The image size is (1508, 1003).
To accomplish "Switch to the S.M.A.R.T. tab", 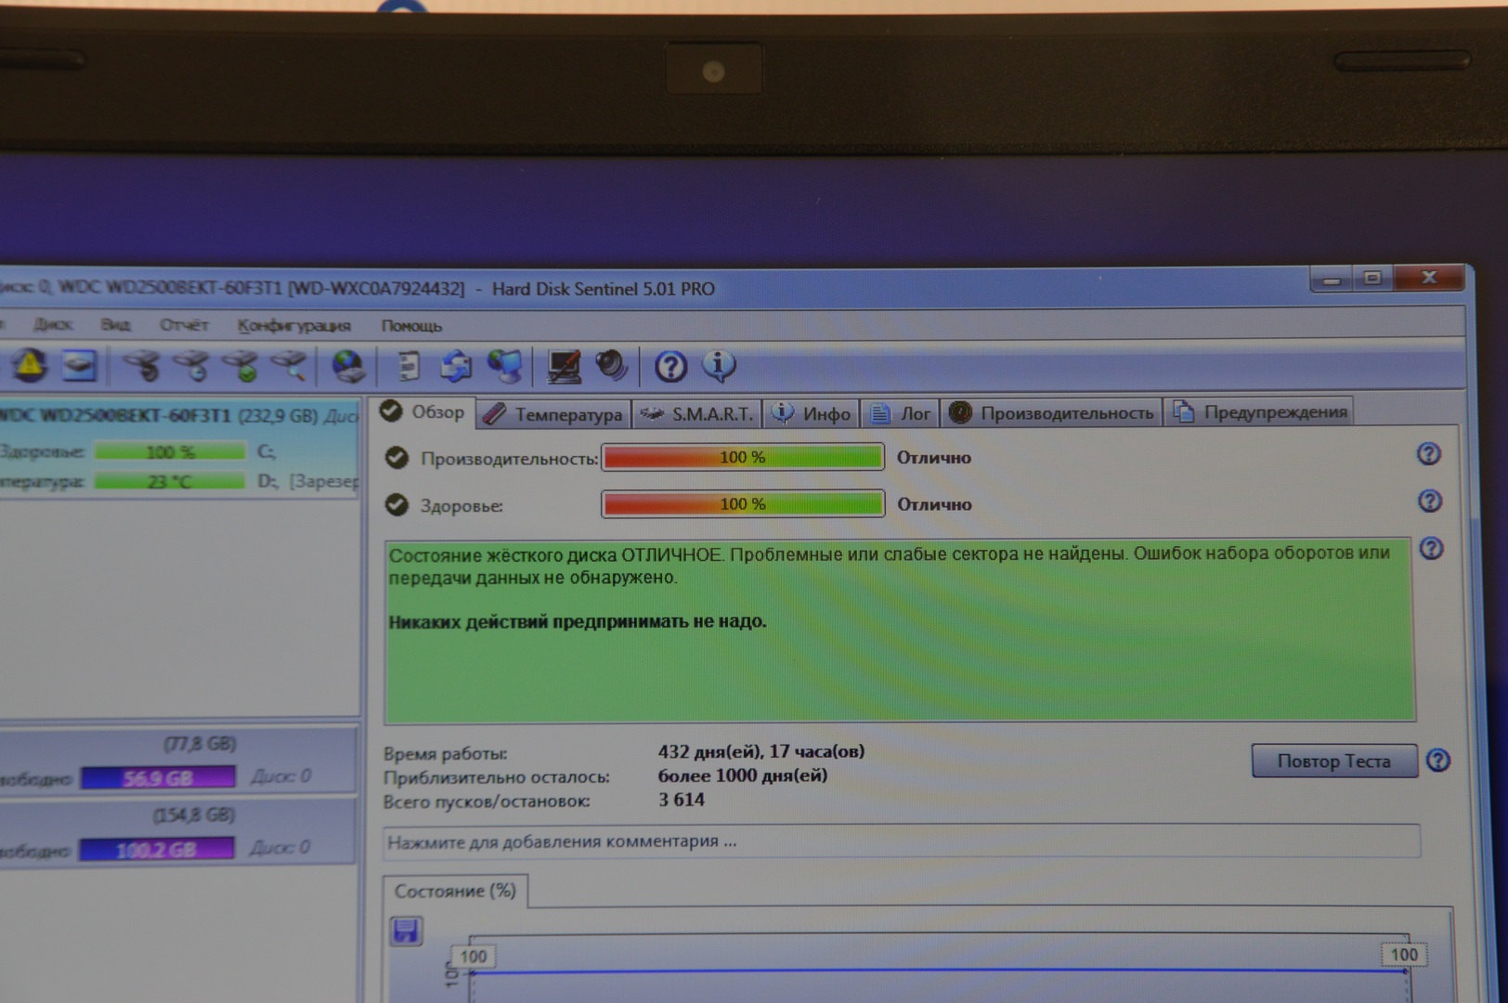I will pyautogui.click(x=697, y=413).
